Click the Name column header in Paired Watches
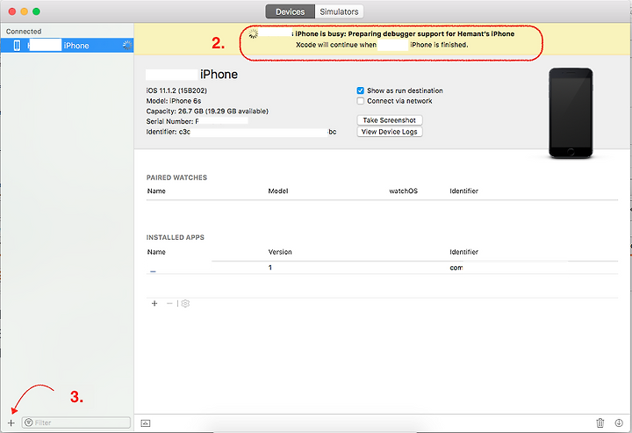This screenshot has width=632, height=433. [x=156, y=191]
